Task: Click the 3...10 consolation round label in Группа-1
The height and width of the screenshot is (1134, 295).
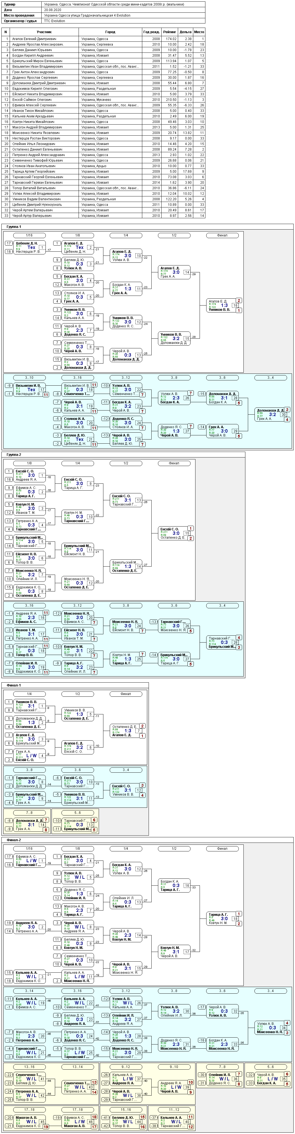Action: tap(29, 378)
